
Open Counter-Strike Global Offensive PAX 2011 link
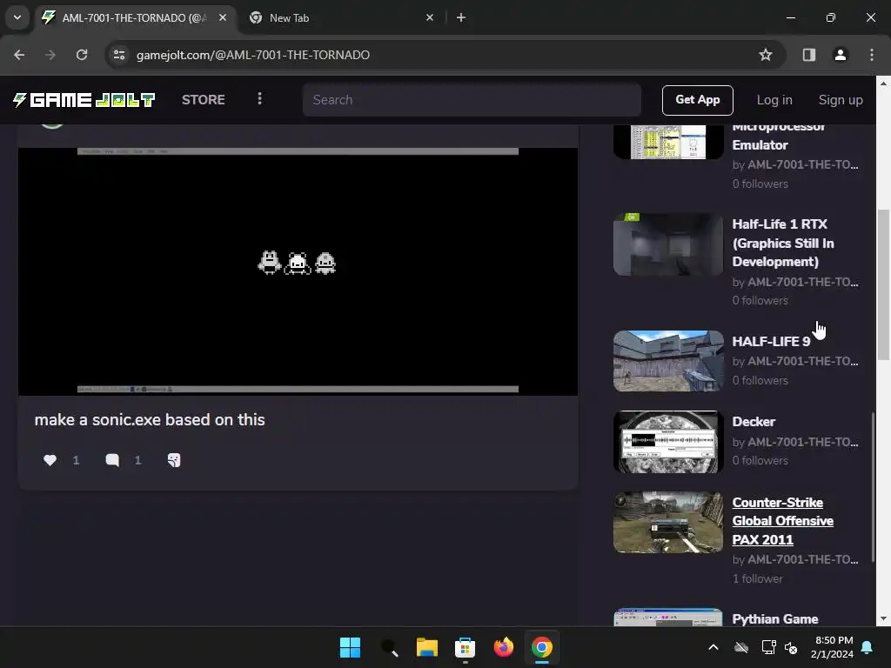click(x=783, y=521)
